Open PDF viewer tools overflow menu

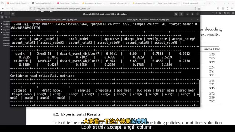click(233, 13)
